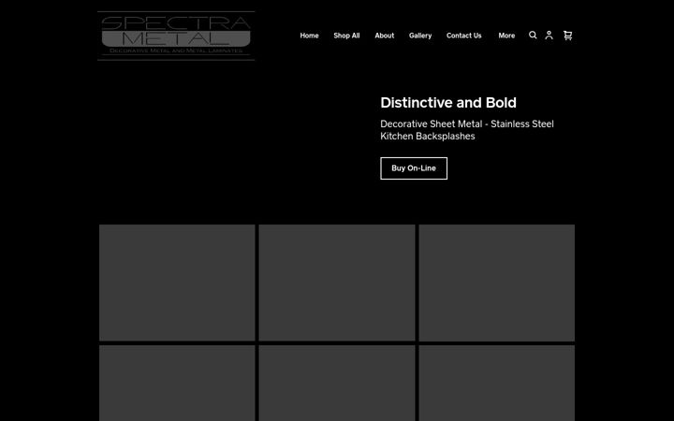Screen dimensions: 674x421
Task: Open the bottom-middle gallery tile
Action: (x=337, y=384)
